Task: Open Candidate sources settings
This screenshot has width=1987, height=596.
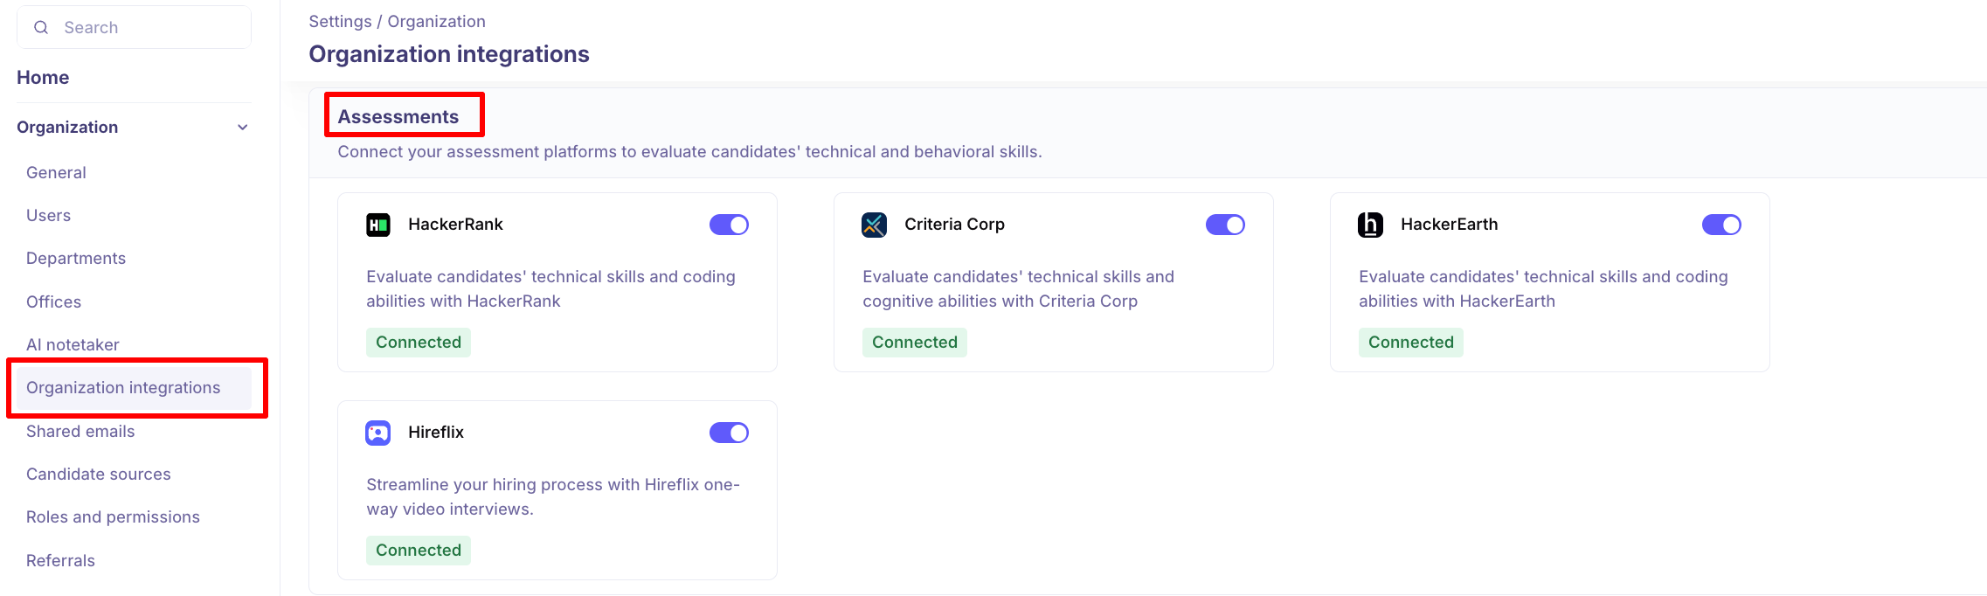Action: (x=99, y=475)
